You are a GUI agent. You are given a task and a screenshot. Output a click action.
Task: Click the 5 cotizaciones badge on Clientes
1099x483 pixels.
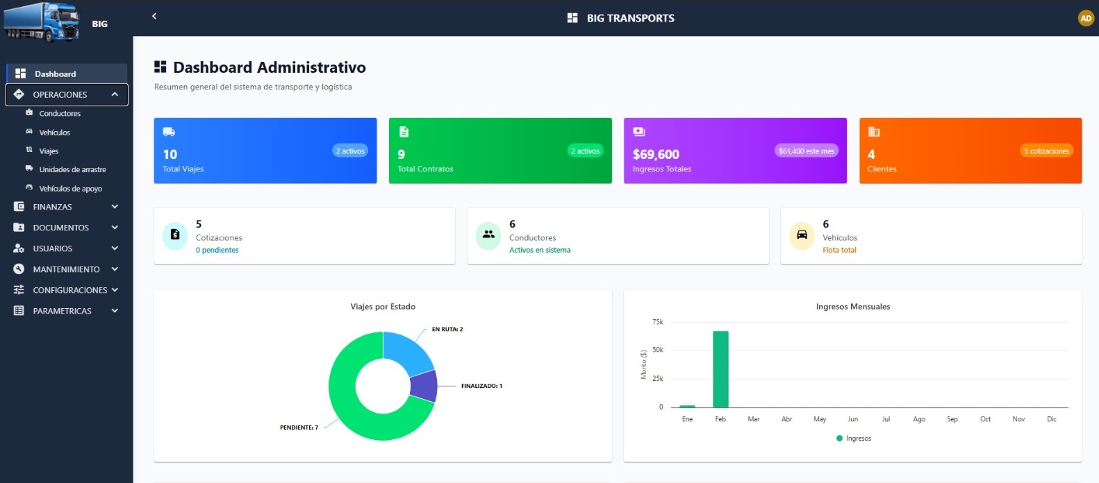1046,151
